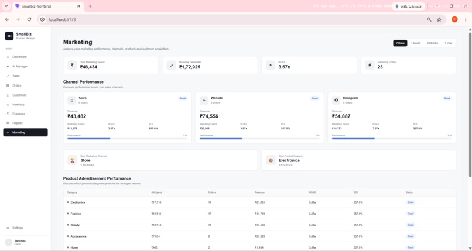Click the Sales trend icon in sidebar

8,76
